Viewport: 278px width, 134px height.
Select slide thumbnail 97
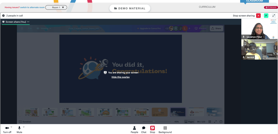[196, 112]
